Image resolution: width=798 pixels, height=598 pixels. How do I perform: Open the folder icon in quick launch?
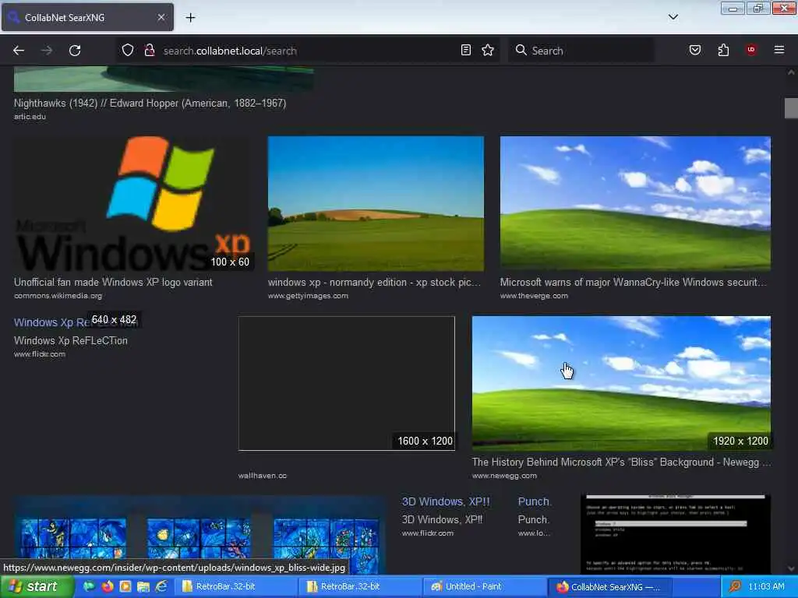pyautogui.click(x=143, y=586)
